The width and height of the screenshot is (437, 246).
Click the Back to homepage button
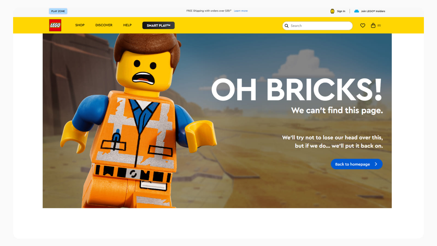(x=357, y=164)
